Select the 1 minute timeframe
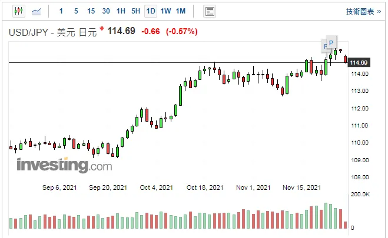The image size is (388, 238). (x=61, y=11)
